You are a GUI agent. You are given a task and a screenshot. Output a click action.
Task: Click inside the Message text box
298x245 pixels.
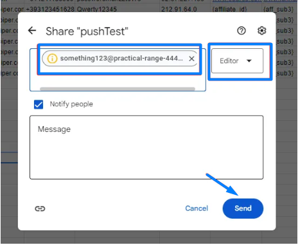point(146,147)
